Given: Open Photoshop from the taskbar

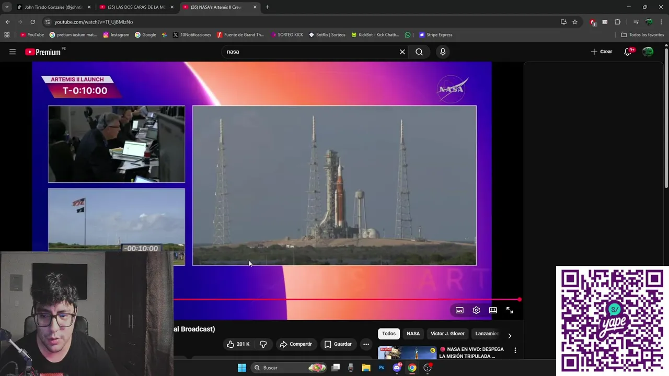Looking at the screenshot, I should coord(382,368).
